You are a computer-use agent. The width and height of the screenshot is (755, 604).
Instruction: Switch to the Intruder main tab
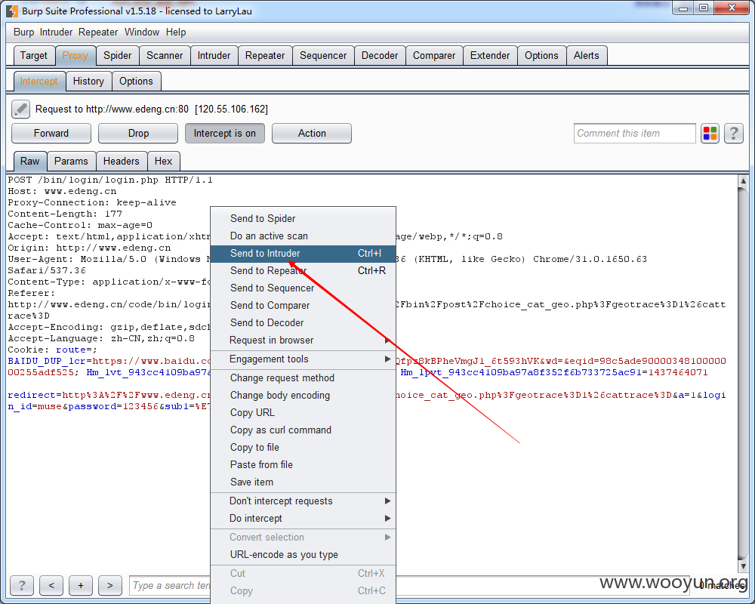click(214, 55)
